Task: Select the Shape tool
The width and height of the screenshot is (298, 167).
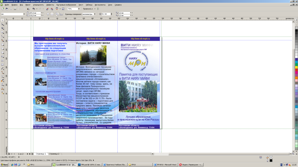Action: [2, 24]
